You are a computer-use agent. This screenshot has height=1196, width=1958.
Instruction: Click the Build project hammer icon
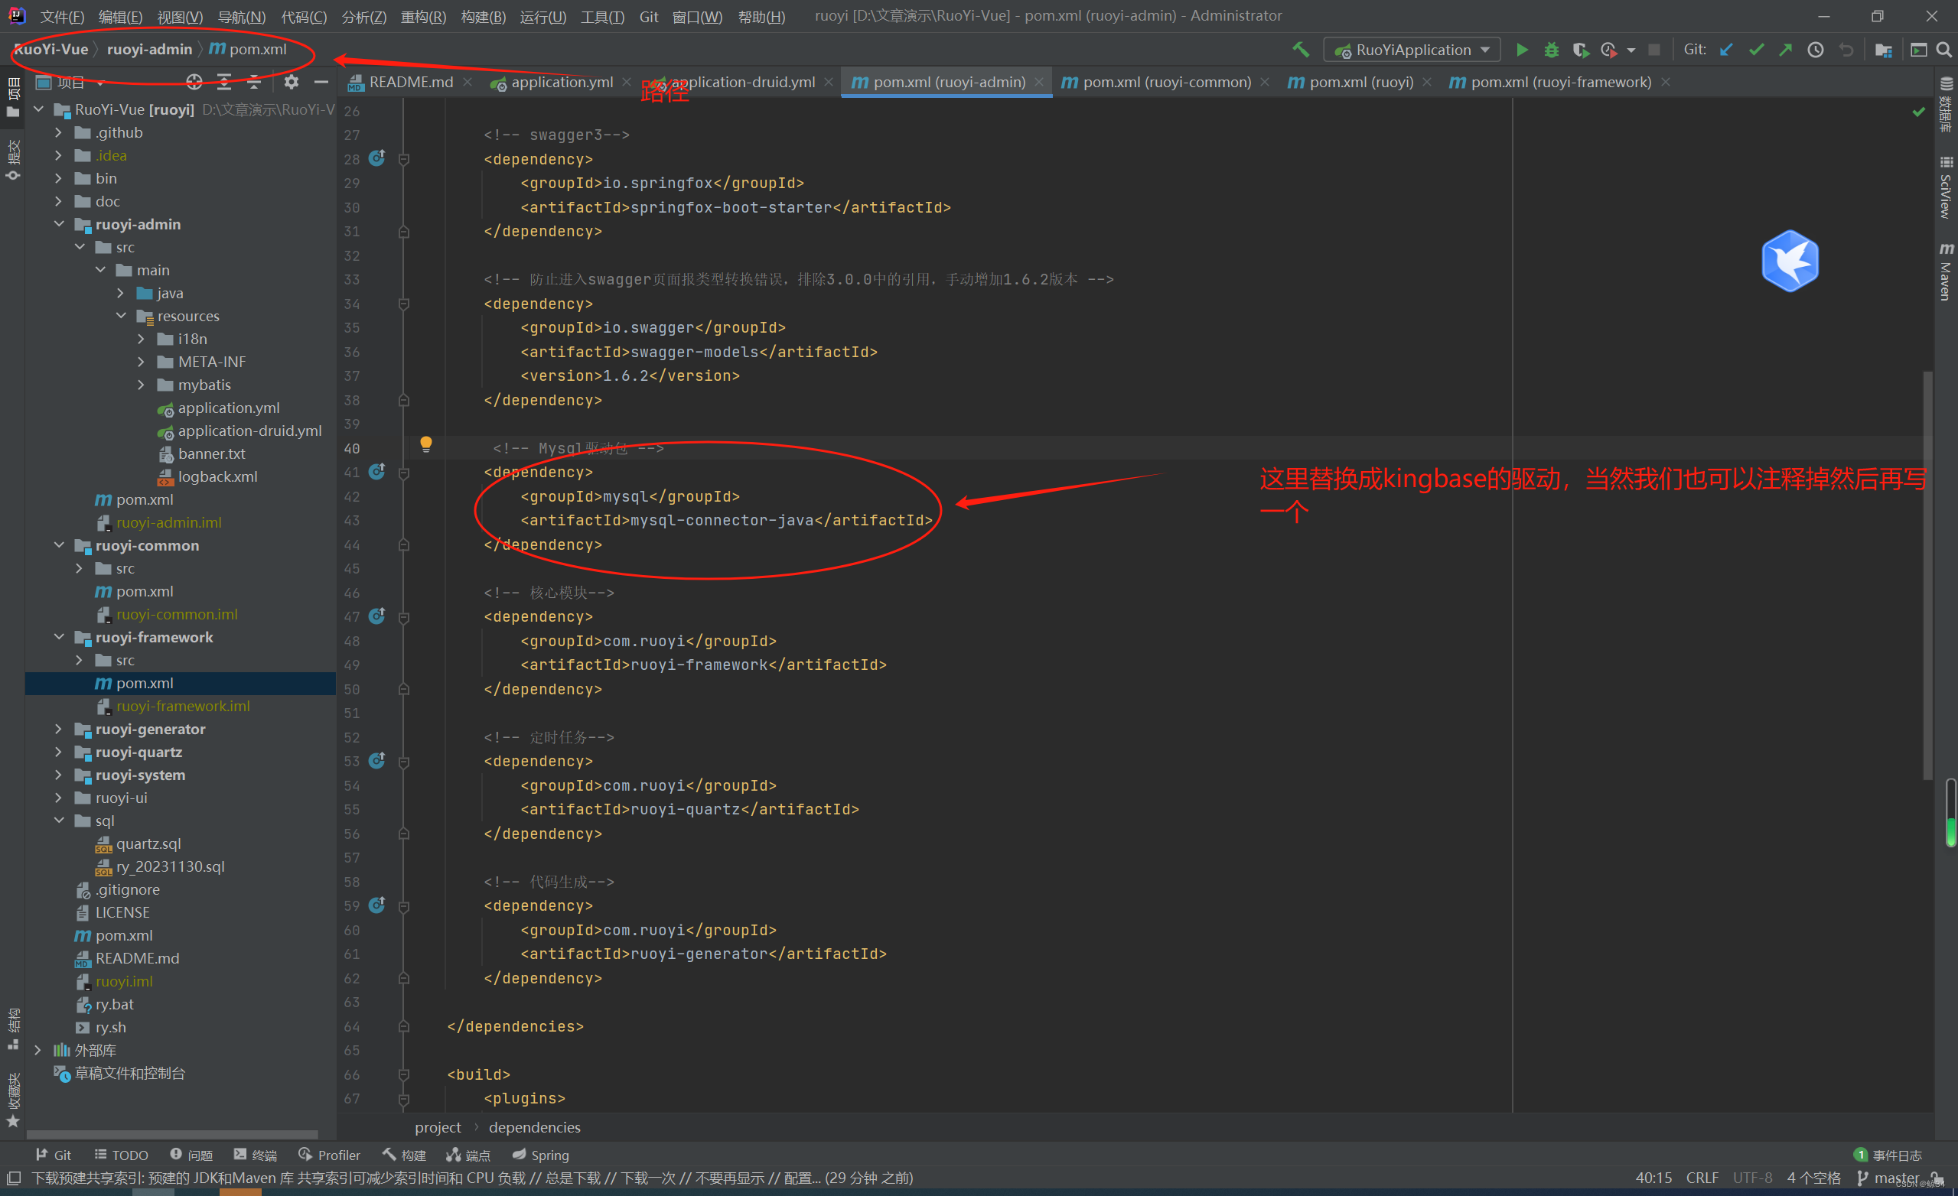click(1300, 50)
